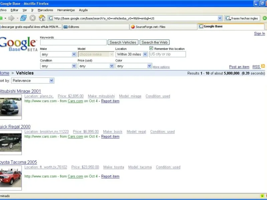Open the Ayuda menu
267x200 pixels.
[83, 10]
